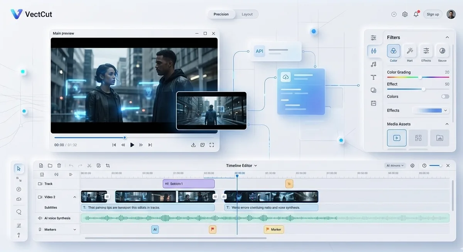Open the user profile avatar
The width and height of the screenshot is (463, 252).
click(451, 14)
